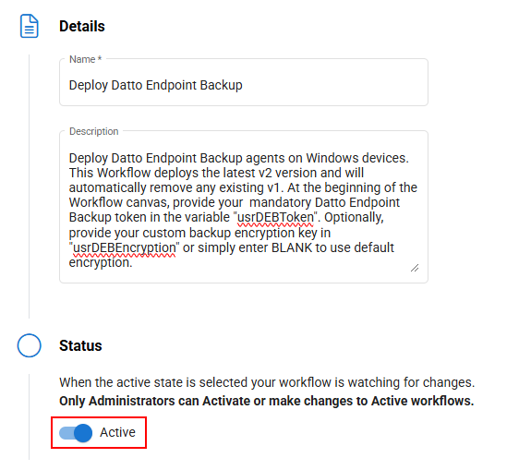Image resolution: width=531 pixels, height=470 pixels.
Task: Click into the Name input field
Action: tap(244, 82)
